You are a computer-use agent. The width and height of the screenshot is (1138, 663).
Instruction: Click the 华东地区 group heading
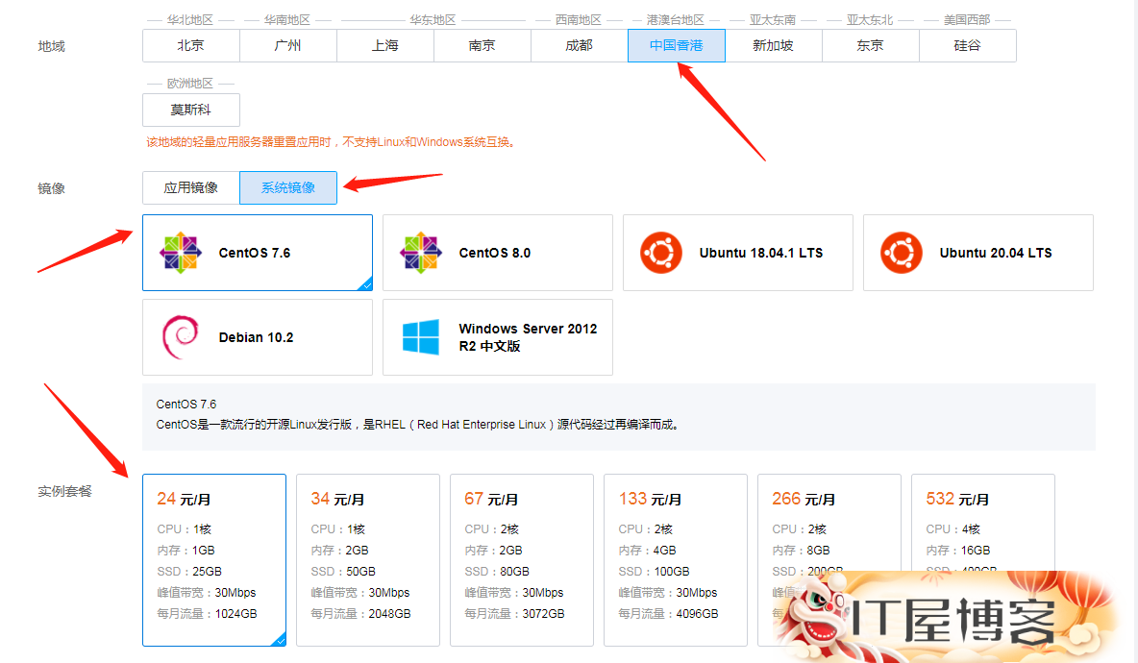click(433, 19)
